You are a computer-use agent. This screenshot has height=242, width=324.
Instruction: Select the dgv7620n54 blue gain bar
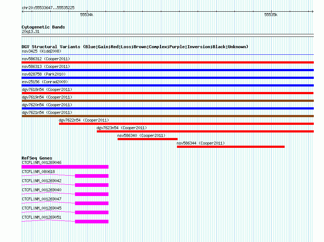click(x=167, y=108)
